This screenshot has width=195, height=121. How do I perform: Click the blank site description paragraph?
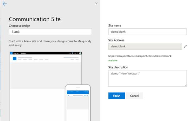point(50,43)
